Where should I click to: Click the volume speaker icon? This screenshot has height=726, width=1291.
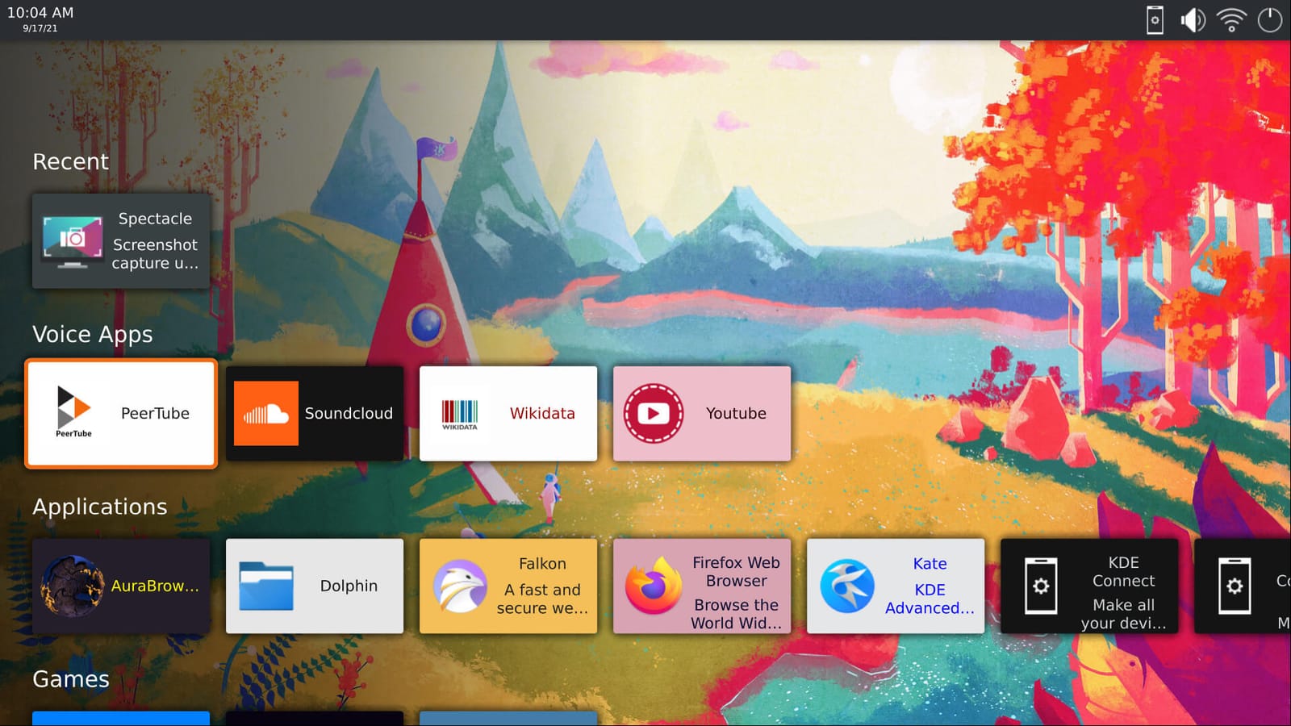[1193, 20]
